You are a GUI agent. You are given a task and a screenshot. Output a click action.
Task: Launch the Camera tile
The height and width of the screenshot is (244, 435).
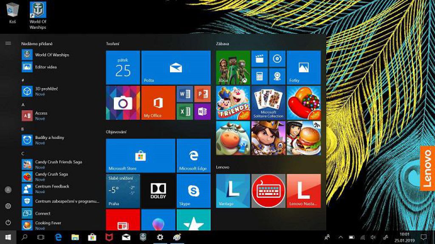click(123, 103)
